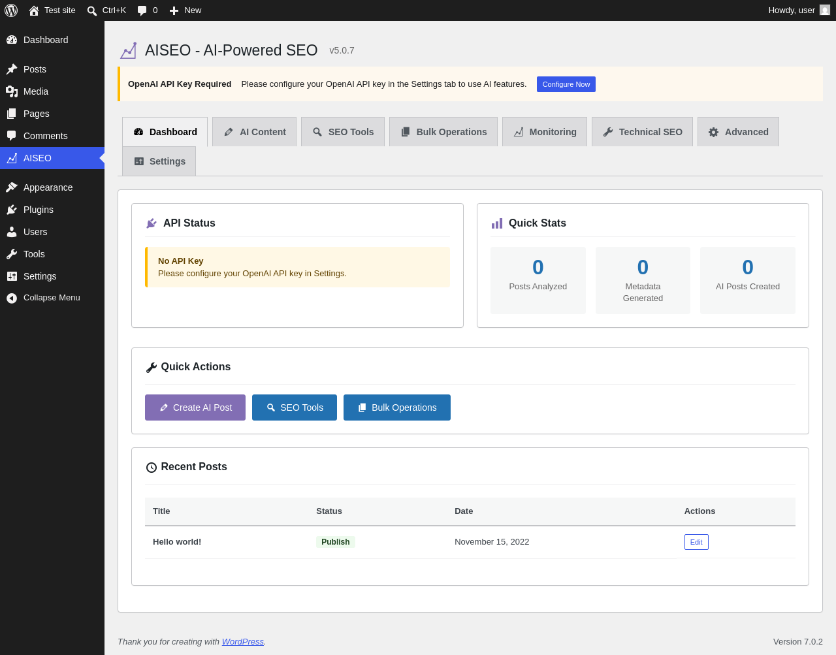Screen dimensions: 836x655
Task: Click the AI Posts Created stat card
Action: coord(748,280)
